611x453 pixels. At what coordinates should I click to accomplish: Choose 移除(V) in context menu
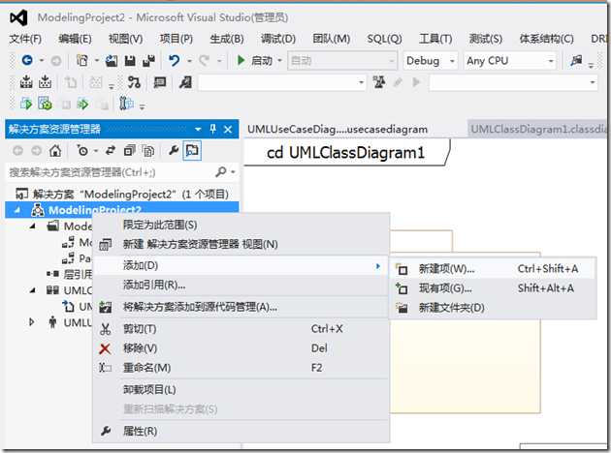click(x=241, y=348)
